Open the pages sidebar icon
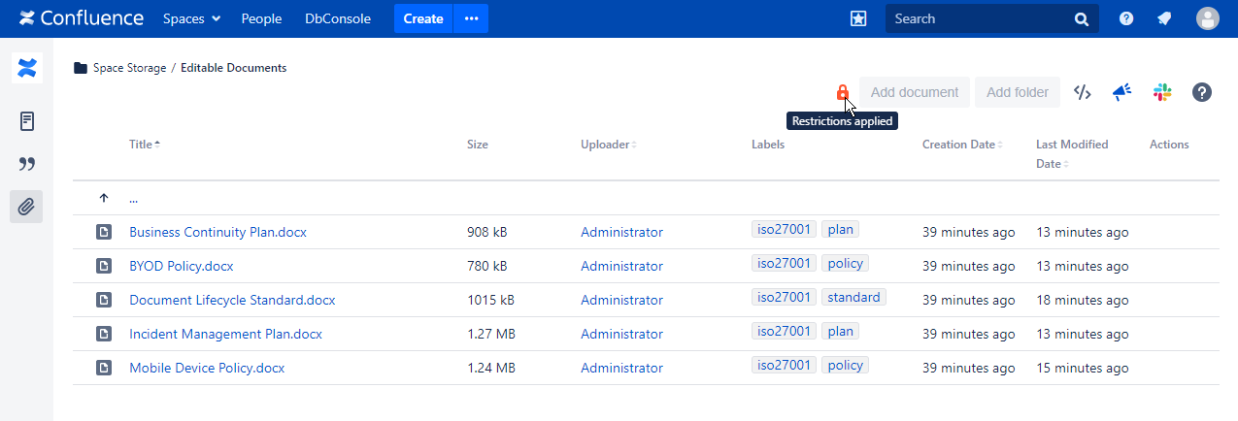Viewport: 1238px width, 421px height. [x=26, y=121]
